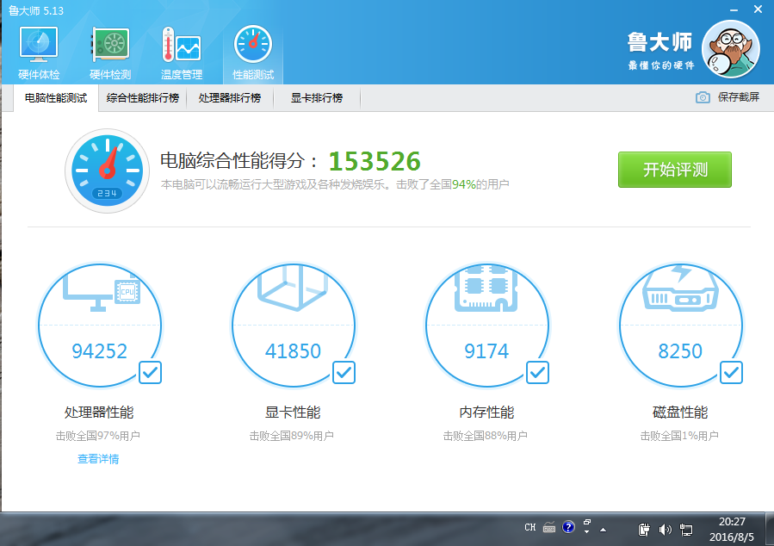Screen dimensions: 774x546
Task: Click the graphics score 41850
Action: pos(294,351)
